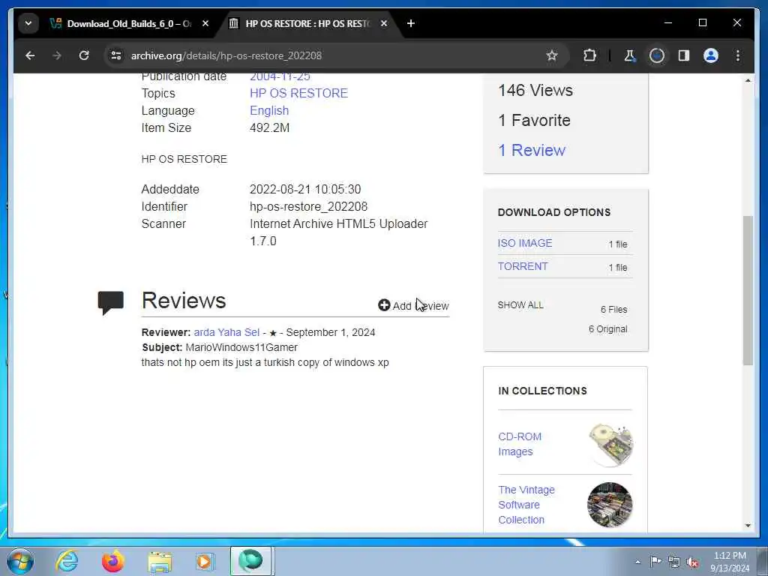Click the 6 Original text
Screen dimensions: 768x576
click(x=607, y=329)
